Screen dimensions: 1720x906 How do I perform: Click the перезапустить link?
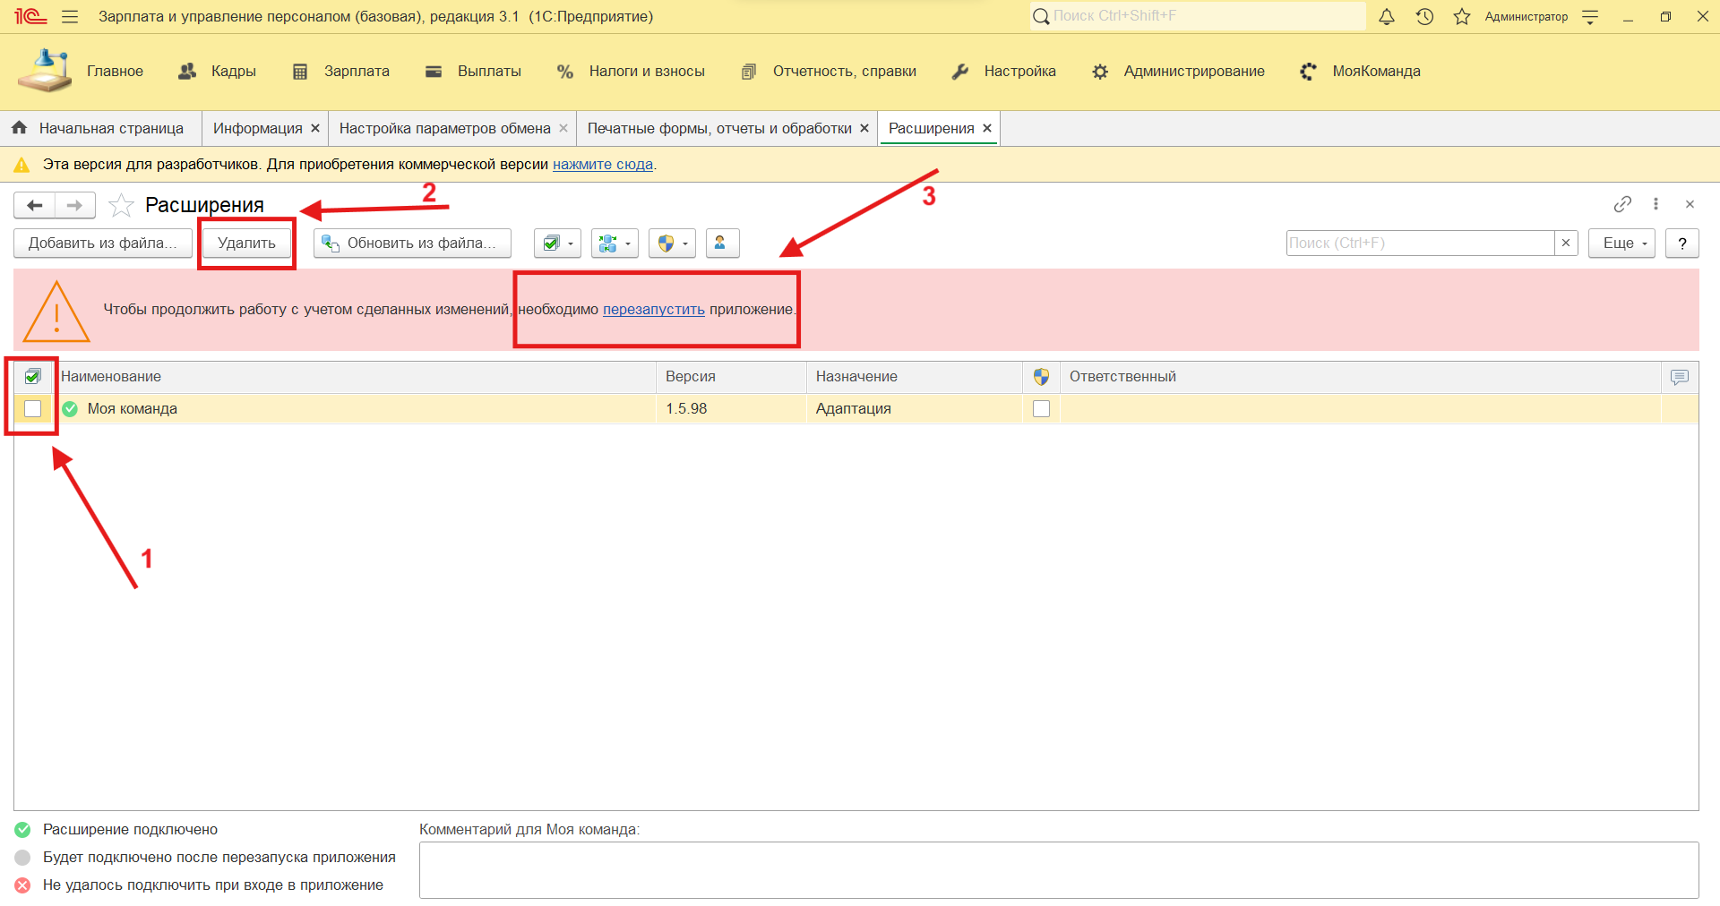click(x=653, y=310)
